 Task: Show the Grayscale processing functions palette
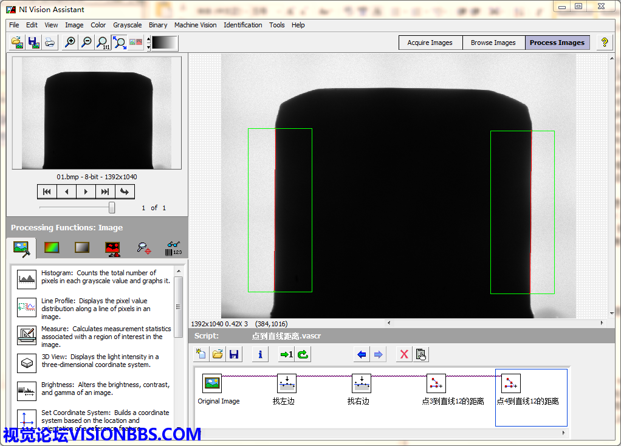(82, 248)
